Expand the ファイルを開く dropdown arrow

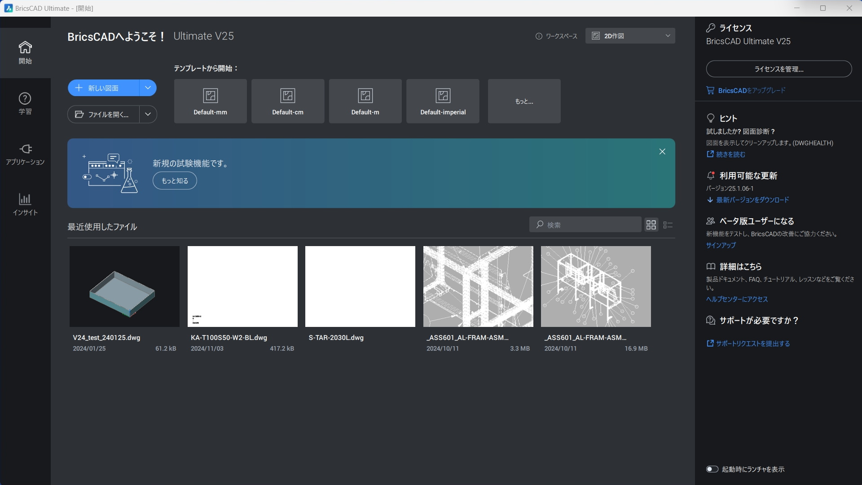tap(148, 115)
